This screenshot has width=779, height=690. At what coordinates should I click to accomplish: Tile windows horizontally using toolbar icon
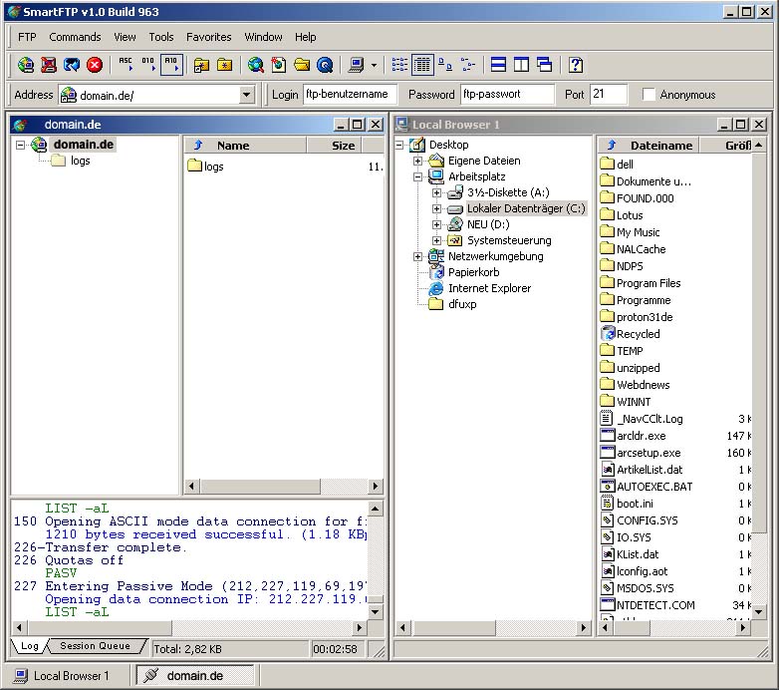click(x=498, y=65)
